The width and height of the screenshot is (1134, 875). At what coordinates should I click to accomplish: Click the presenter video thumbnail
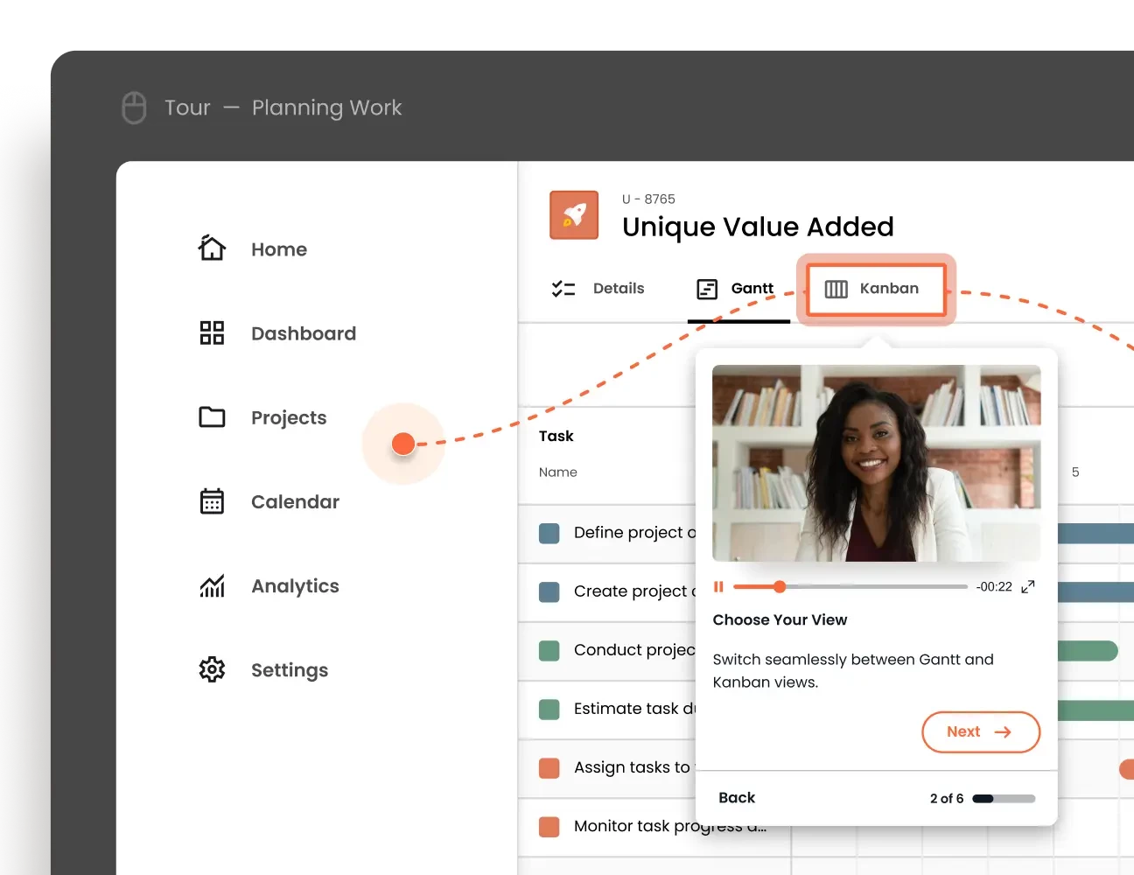coord(877,463)
